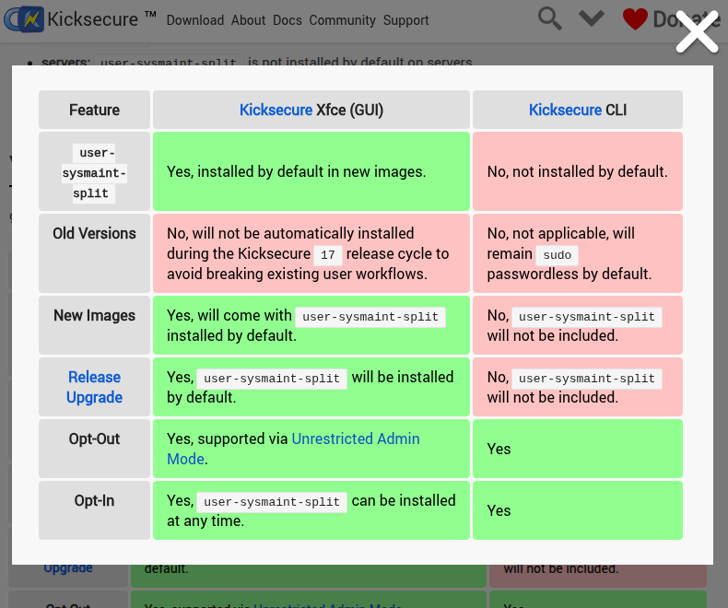Click the Donate text in the header
The image size is (728, 608).
(x=686, y=19)
